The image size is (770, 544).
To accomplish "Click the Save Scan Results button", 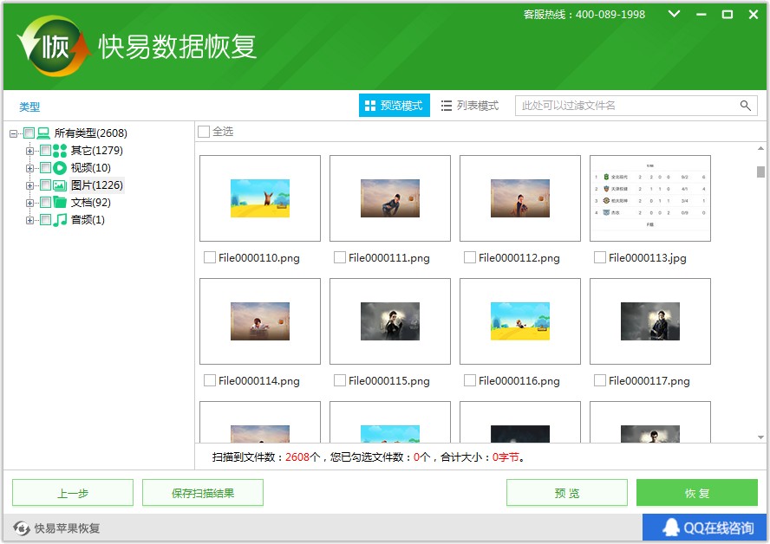I will pos(202,493).
